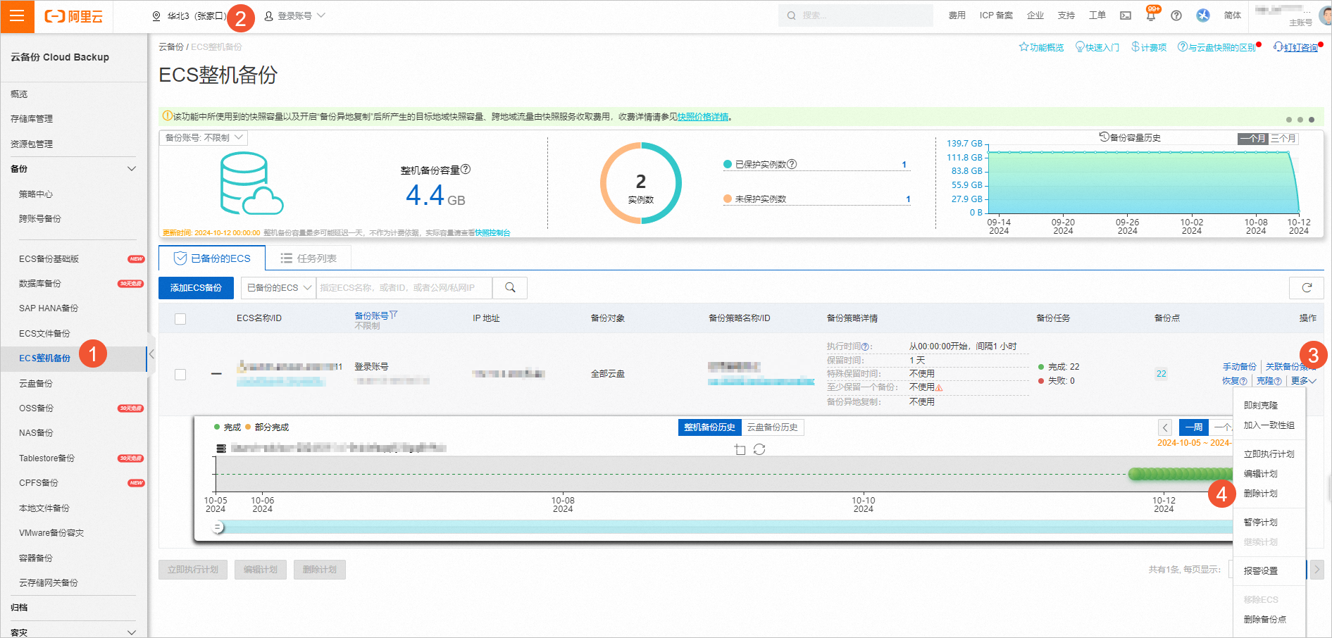Click the green backup points on timeline
The height and width of the screenshot is (638, 1332).
(1180, 475)
